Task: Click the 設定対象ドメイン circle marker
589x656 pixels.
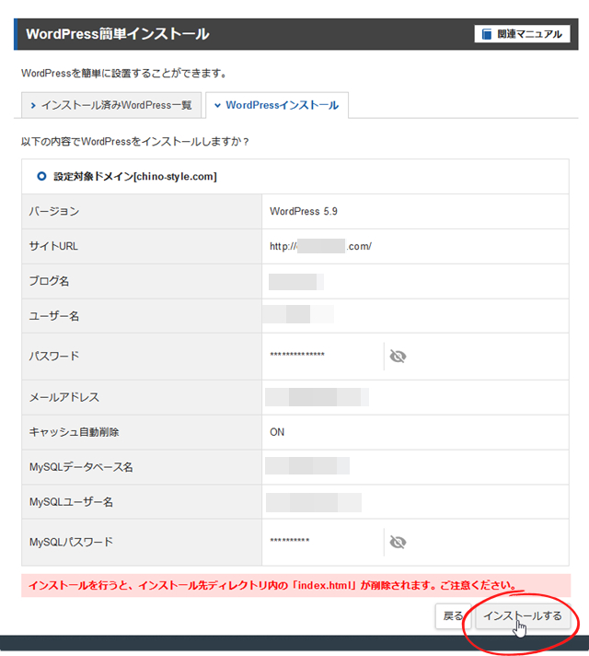Action: click(41, 176)
